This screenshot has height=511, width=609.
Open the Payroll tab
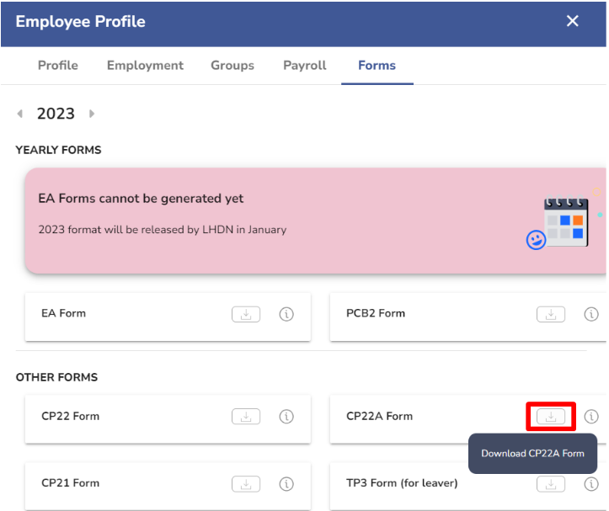click(x=305, y=65)
